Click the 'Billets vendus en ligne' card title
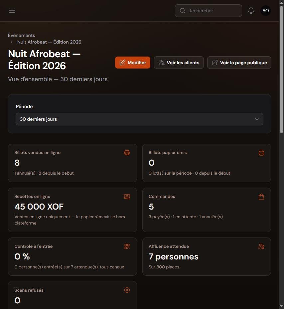The image size is (284, 309). coord(38,153)
